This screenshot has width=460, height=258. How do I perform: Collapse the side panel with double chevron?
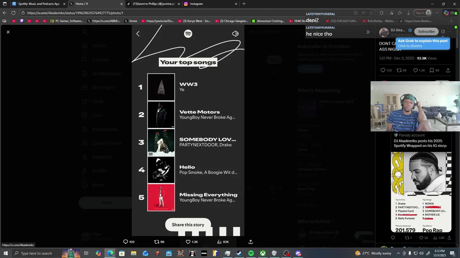(368, 32)
